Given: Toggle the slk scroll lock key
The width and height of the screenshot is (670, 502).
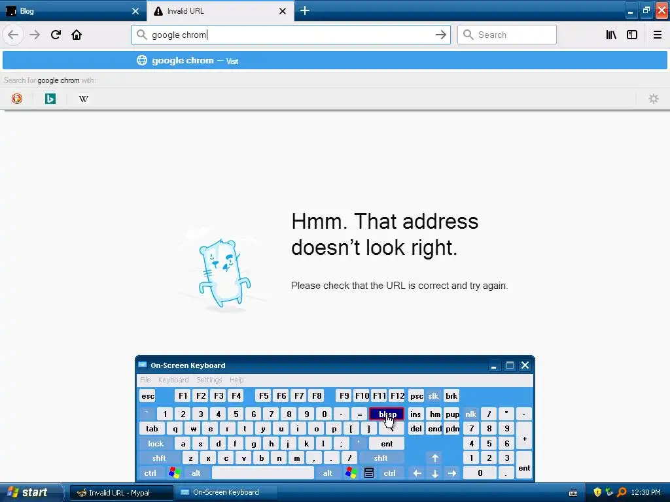Looking at the screenshot, I should 433,395.
